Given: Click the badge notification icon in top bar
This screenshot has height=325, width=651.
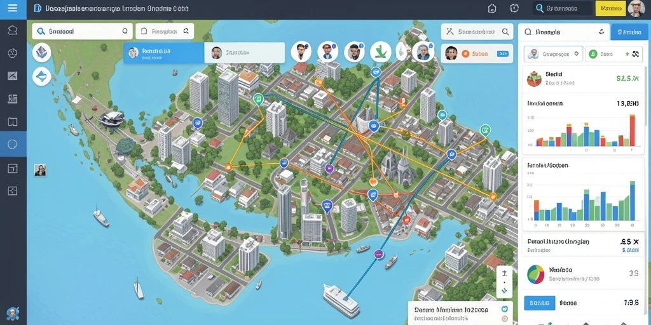Looking at the screenshot, I should point(514,8).
